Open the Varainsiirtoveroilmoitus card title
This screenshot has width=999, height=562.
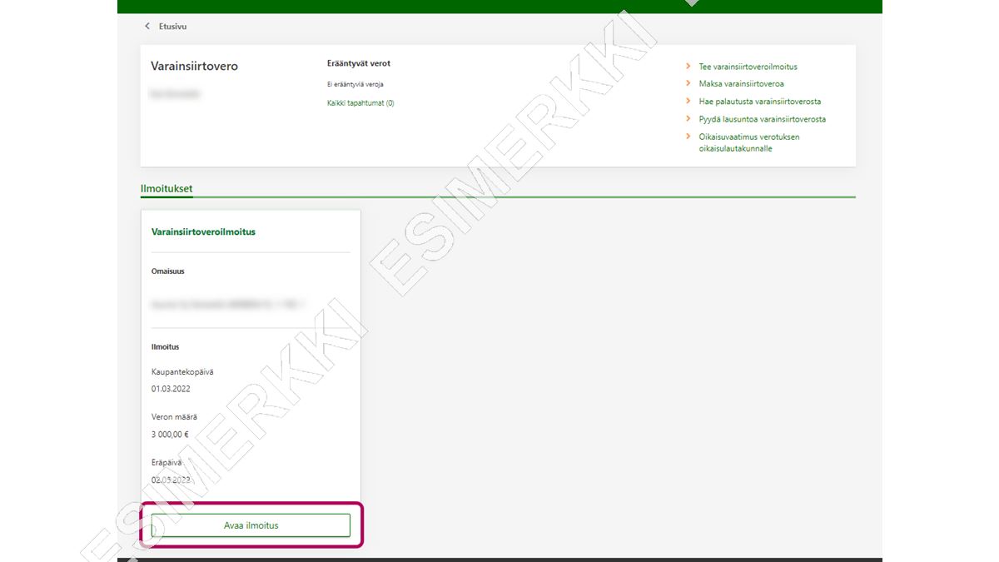point(203,232)
